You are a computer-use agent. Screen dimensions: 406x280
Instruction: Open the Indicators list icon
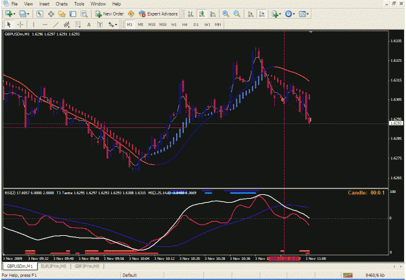point(275,14)
